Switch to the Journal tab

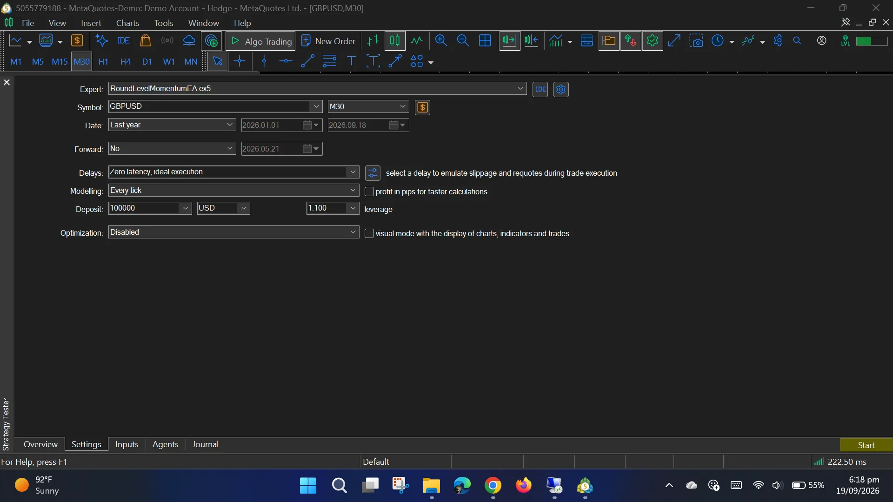coord(205,444)
